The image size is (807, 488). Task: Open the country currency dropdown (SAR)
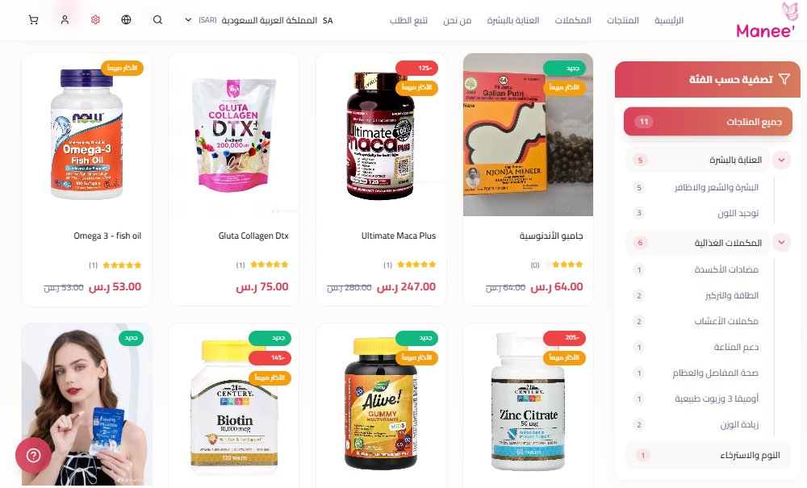click(x=259, y=20)
